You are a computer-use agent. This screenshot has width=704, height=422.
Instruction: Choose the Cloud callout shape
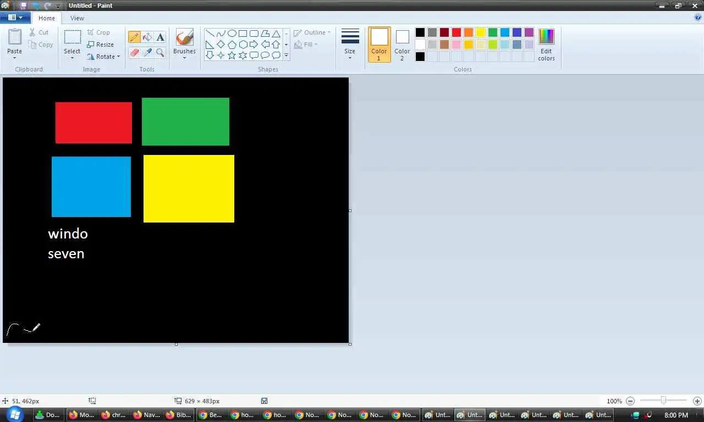click(x=276, y=55)
